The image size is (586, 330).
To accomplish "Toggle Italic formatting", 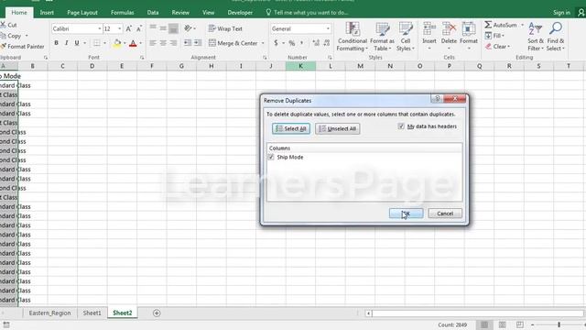I will click(x=66, y=43).
